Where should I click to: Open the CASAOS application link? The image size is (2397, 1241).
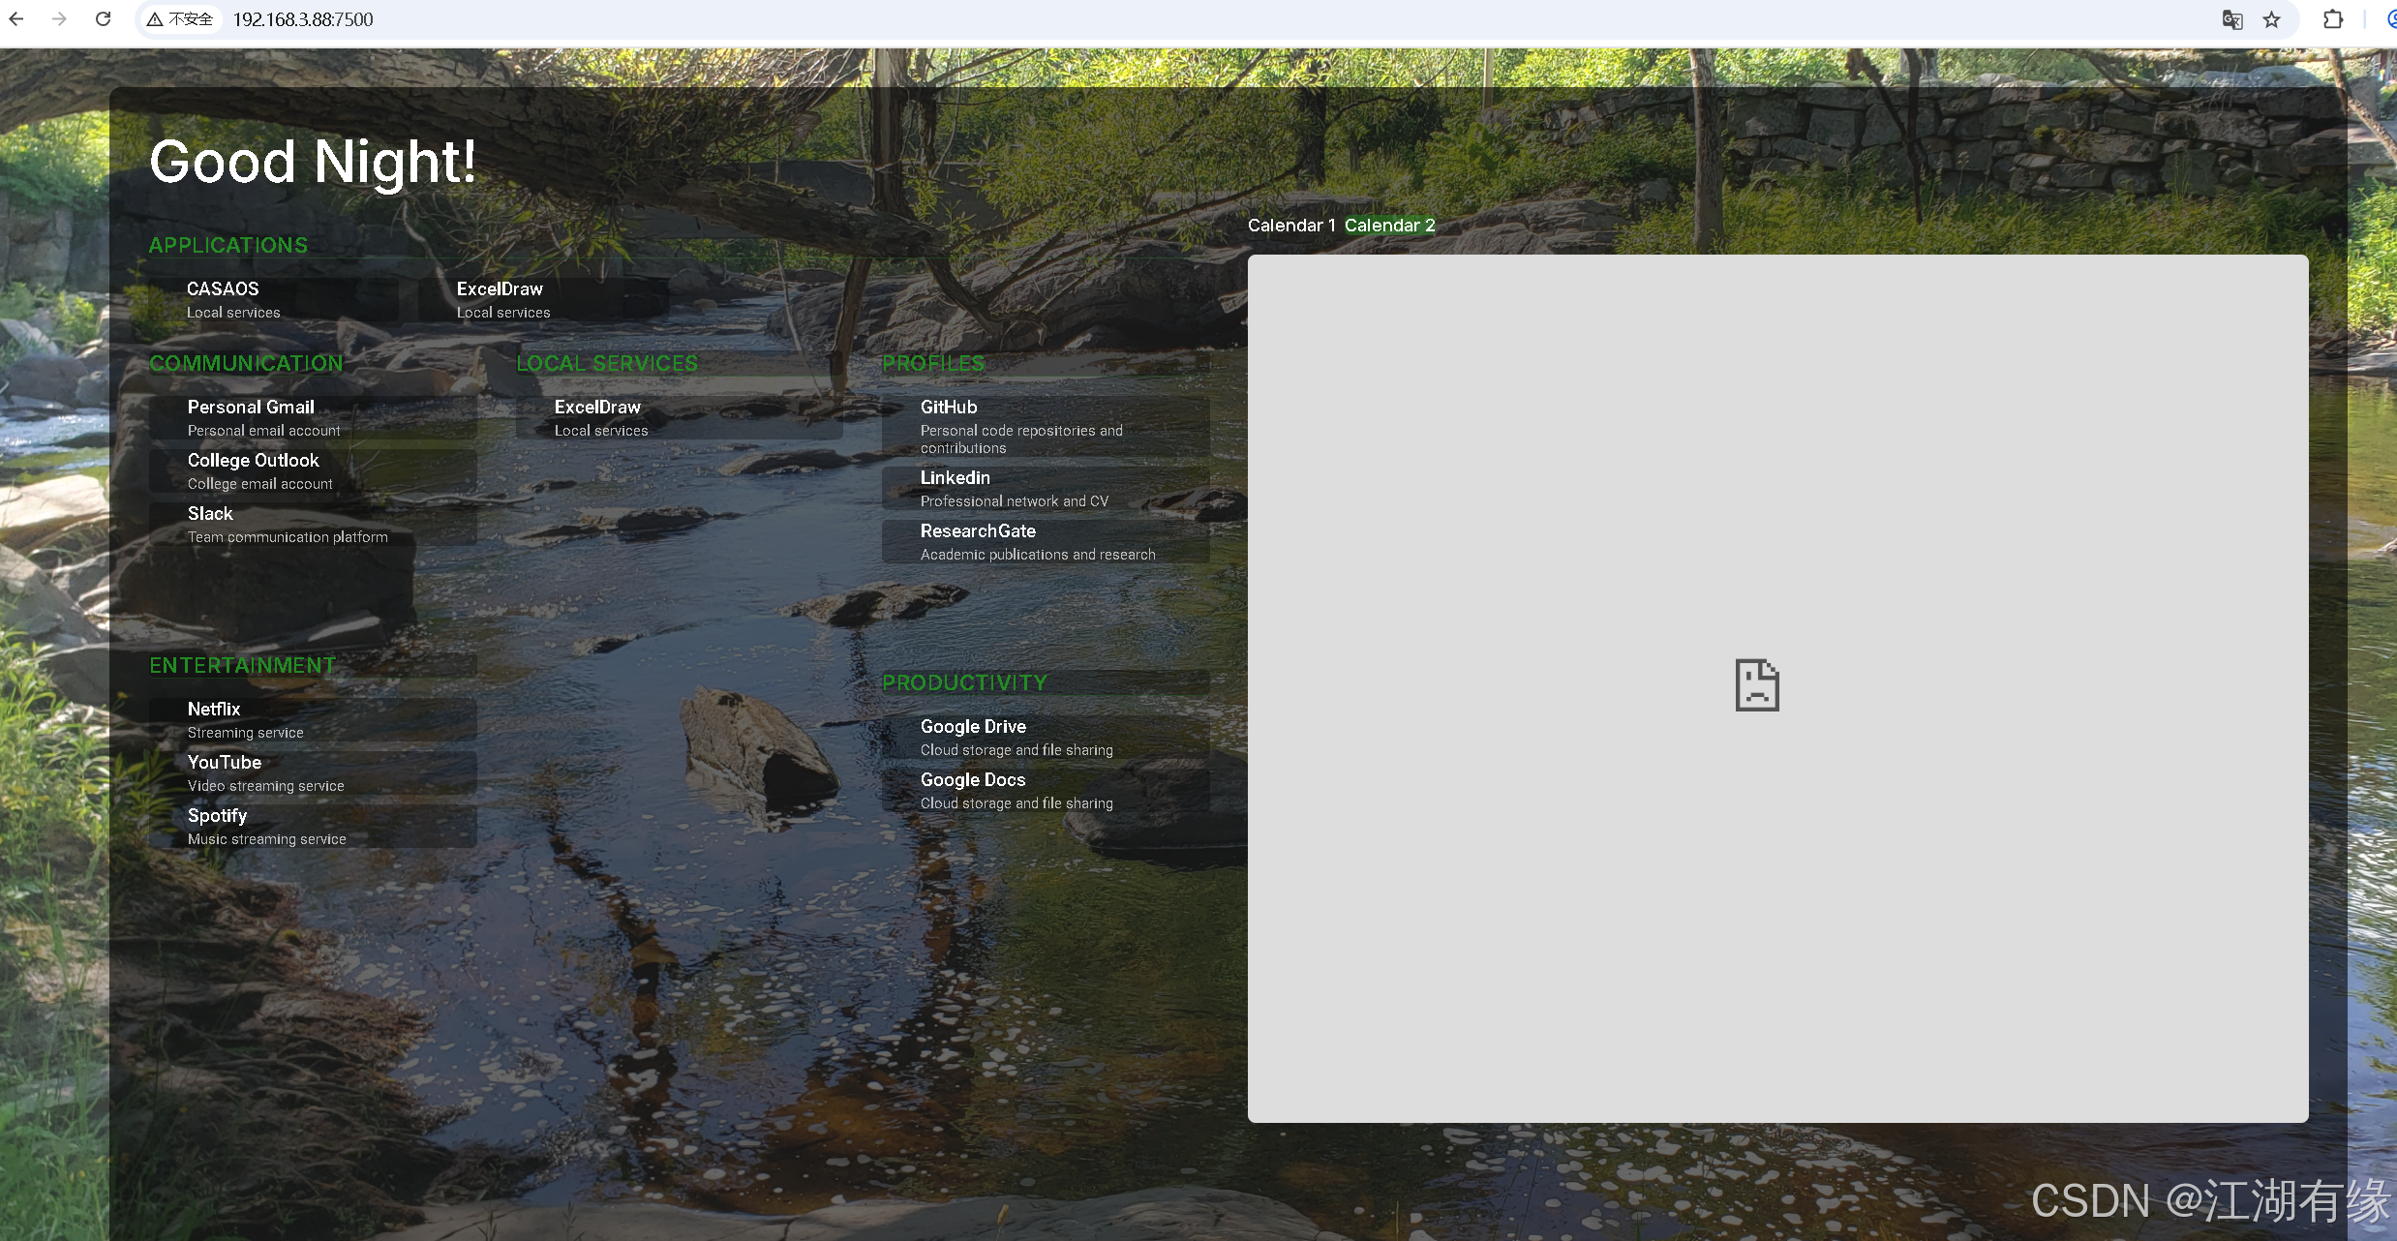223,289
